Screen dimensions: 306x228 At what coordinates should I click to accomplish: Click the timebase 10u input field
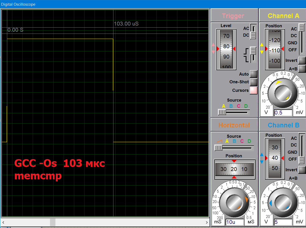point(234,222)
